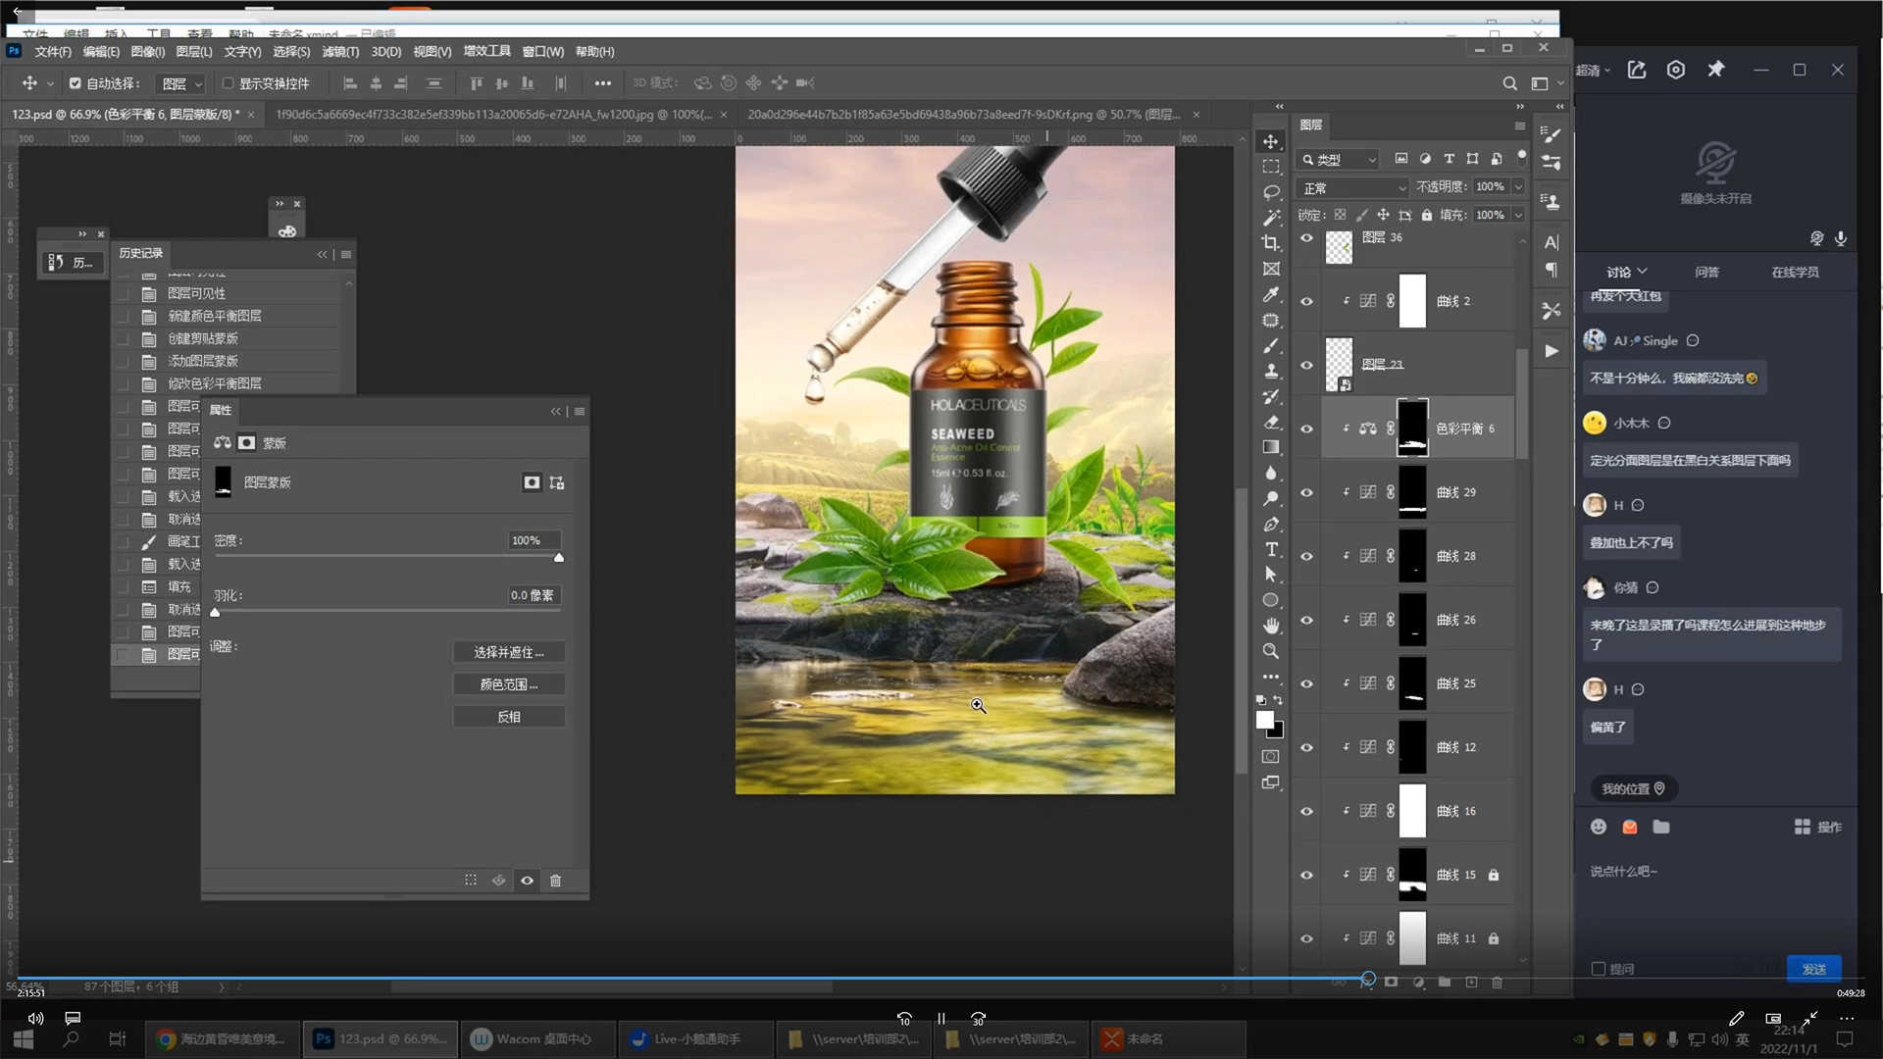
Task: Hide the 曲线 29 layer
Action: [x=1306, y=492]
